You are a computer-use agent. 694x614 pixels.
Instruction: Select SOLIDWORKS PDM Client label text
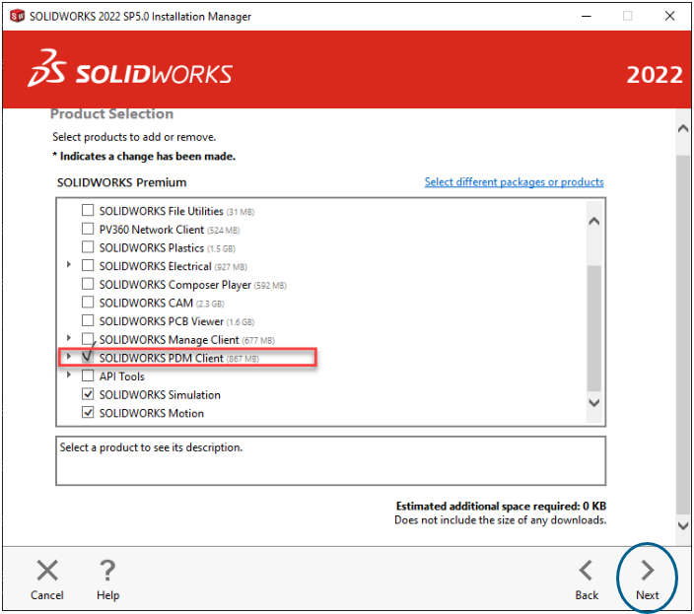click(161, 358)
